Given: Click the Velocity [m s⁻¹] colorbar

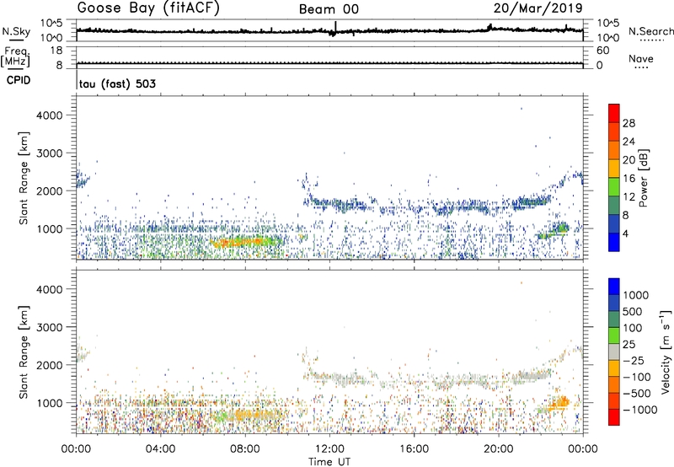Looking at the screenshot, I should click(614, 352).
